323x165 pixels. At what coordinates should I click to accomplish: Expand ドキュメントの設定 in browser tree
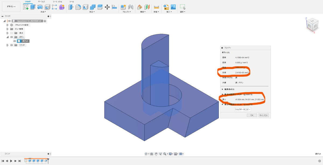(x=8, y=25)
